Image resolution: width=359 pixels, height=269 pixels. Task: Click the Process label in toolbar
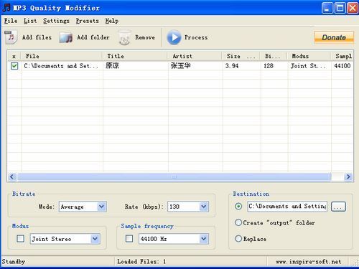(196, 37)
